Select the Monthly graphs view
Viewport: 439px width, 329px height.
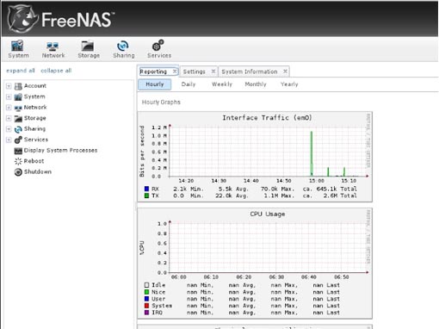coord(256,84)
